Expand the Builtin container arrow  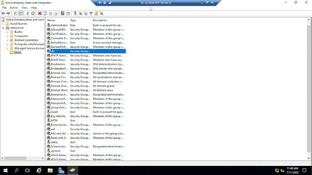coord(7,32)
